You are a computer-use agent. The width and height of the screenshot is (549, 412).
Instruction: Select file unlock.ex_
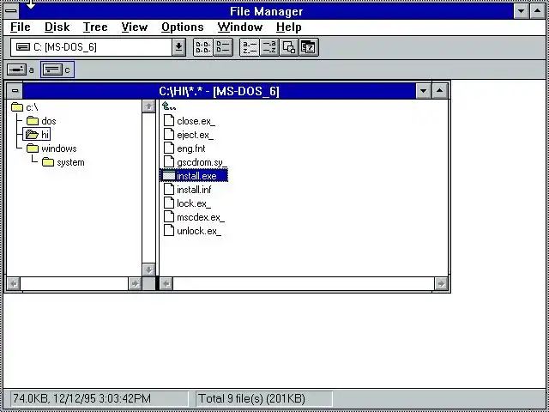click(x=192, y=231)
